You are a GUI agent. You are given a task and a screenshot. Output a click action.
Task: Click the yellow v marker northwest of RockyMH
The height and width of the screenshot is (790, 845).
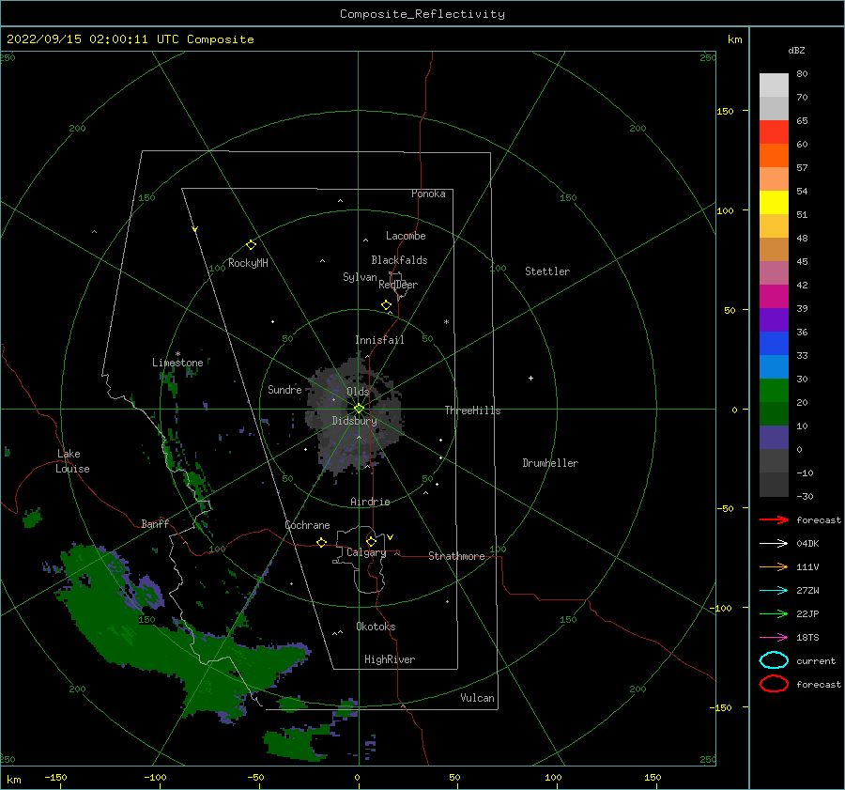pos(195,229)
